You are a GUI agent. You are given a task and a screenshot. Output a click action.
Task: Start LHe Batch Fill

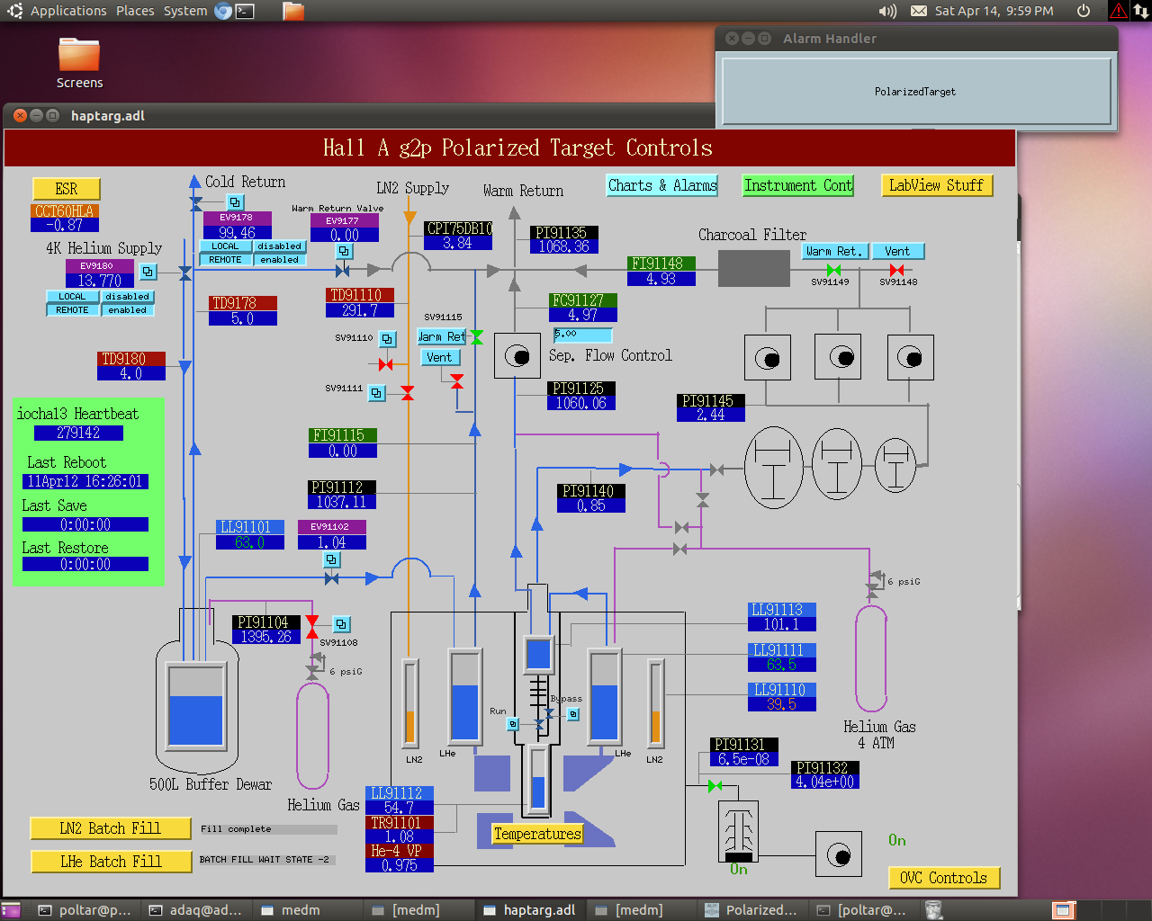[111, 862]
